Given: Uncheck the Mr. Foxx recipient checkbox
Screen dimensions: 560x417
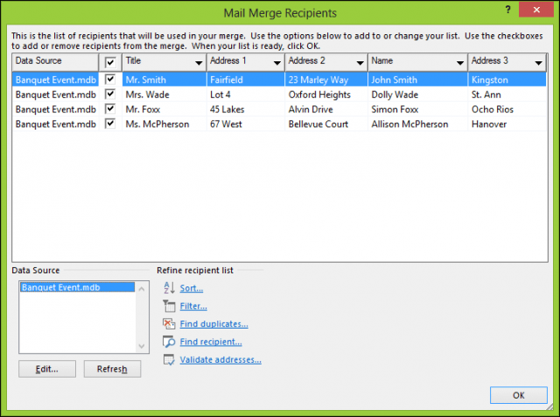Looking at the screenshot, I should (110, 110).
